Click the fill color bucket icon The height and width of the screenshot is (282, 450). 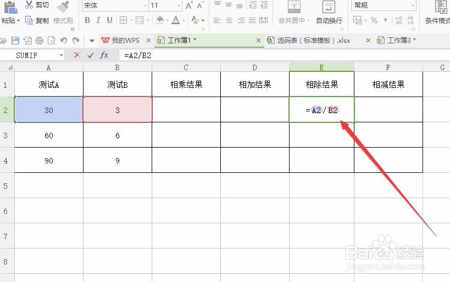tap(159, 20)
